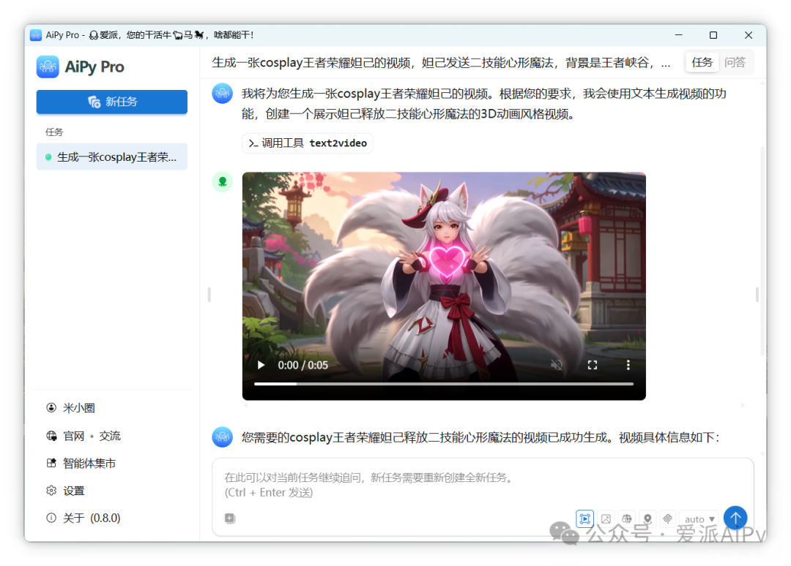Viewport: 791px width, 566px height.
Task: Toggle the map location pin icon
Action: (647, 518)
